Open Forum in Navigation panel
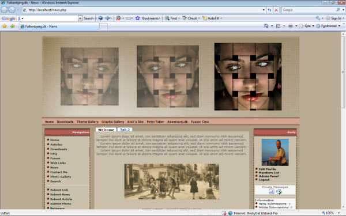 coord(55,158)
